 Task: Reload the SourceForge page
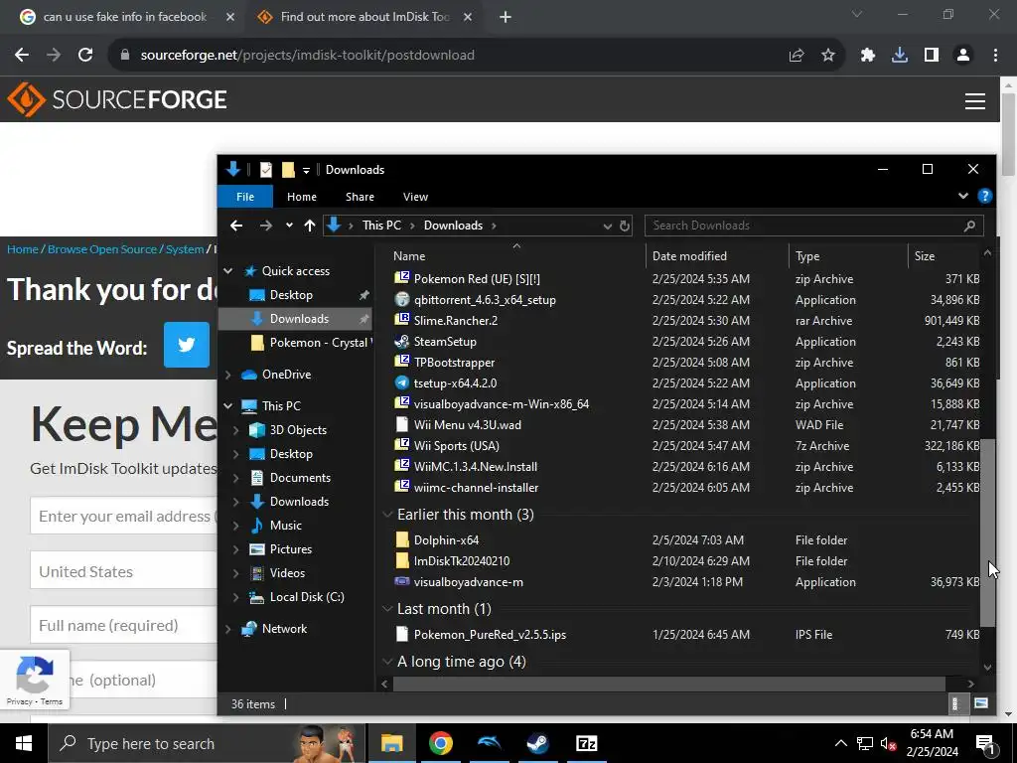coord(85,56)
